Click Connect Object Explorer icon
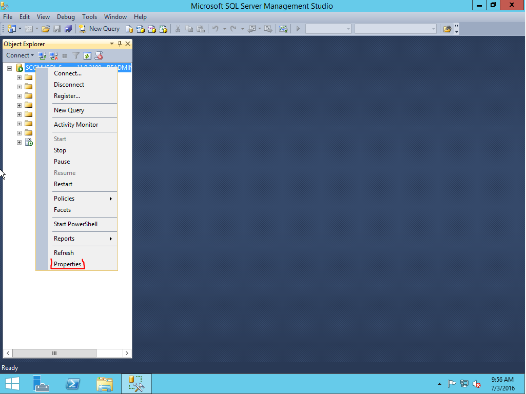Viewport: 526px width, 394px height. pyautogui.click(x=42, y=56)
